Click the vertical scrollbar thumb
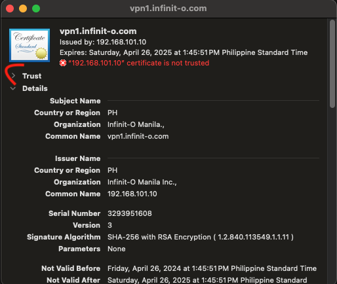Viewport: 337px width, 284px height. click(332, 63)
